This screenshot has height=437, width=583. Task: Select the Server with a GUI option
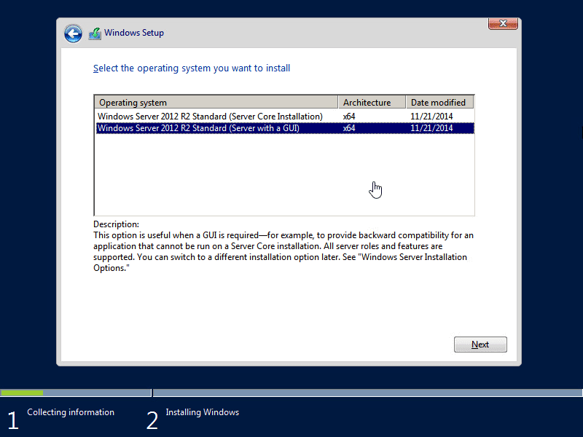click(x=211, y=127)
